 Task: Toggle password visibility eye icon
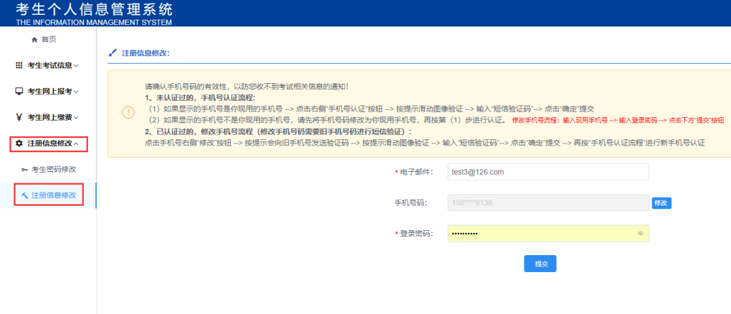[x=640, y=233]
